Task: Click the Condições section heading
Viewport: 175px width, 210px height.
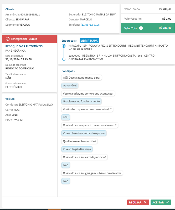Action: click(68, 71)
